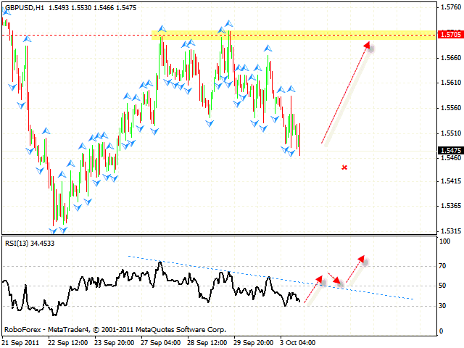
Task: Select the red 1.5705 price level tag
Action: coord(449,34)
